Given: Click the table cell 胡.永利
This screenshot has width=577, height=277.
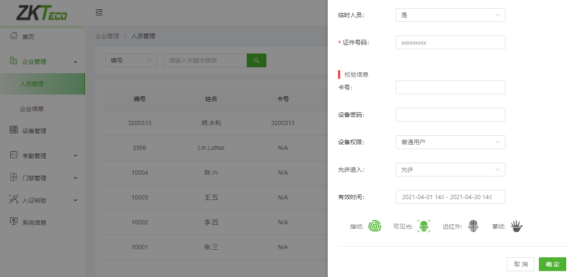Looking at the screenshot, I should tap(211, 123).
